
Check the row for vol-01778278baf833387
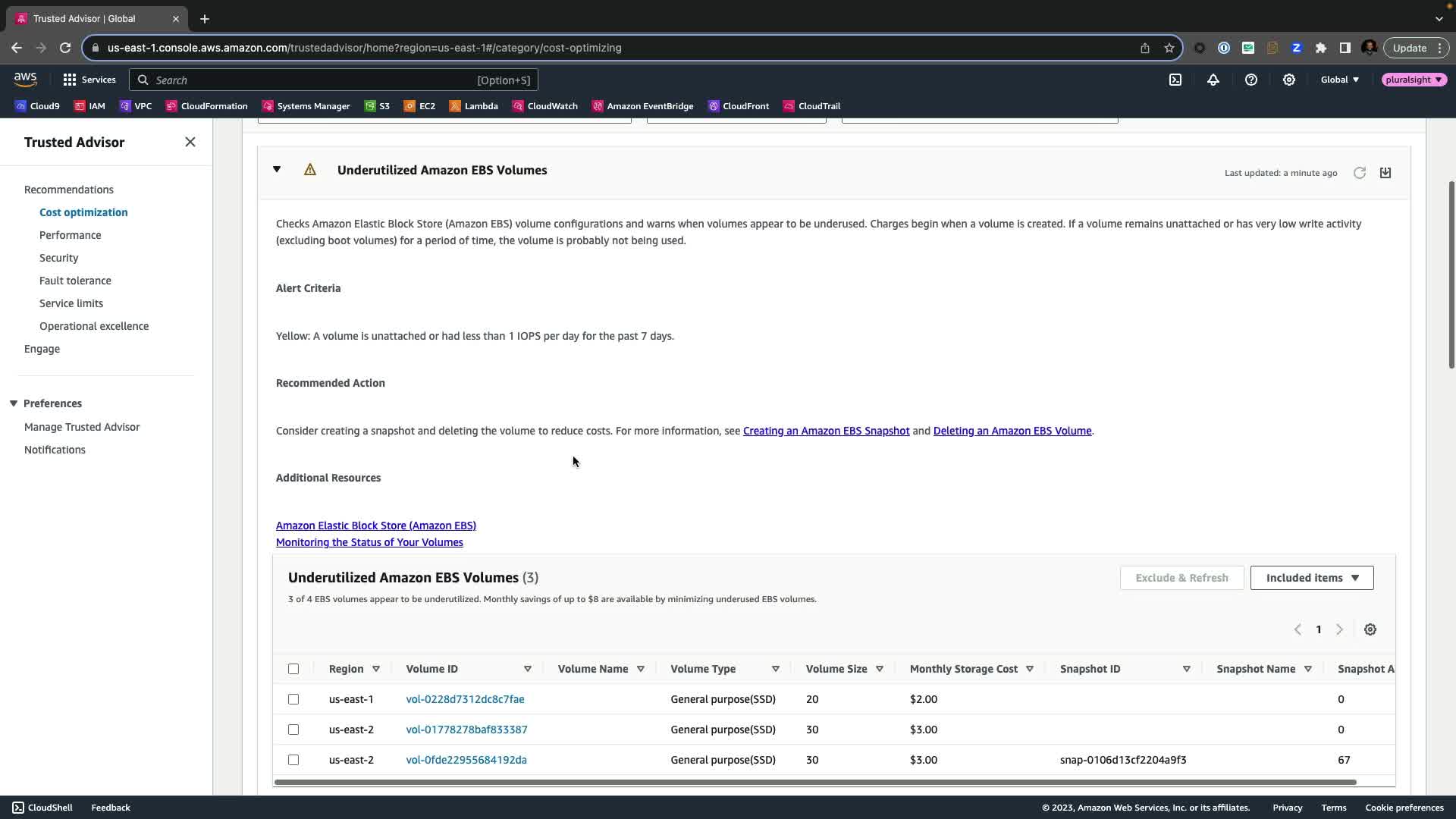pyautogui.click(x=293, y=730)
